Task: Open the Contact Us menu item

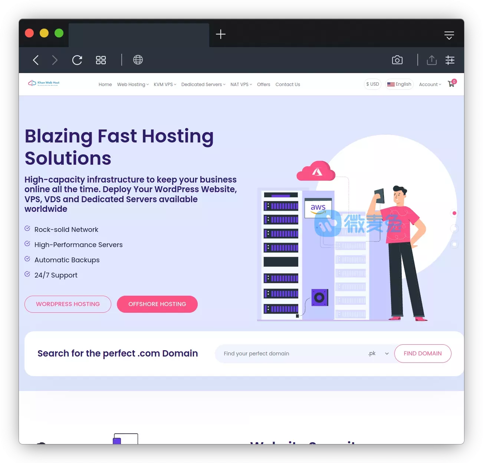Action: pyautogui.click(x=287, y=85)
